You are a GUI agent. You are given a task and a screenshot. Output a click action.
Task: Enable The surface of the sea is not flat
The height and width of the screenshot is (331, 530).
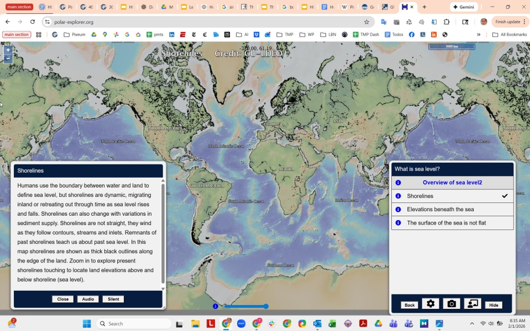click(447, 223)
